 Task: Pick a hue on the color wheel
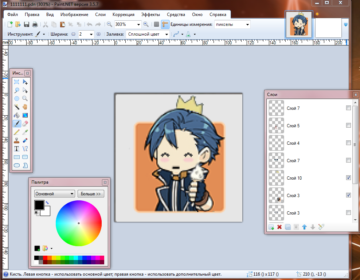78,223
